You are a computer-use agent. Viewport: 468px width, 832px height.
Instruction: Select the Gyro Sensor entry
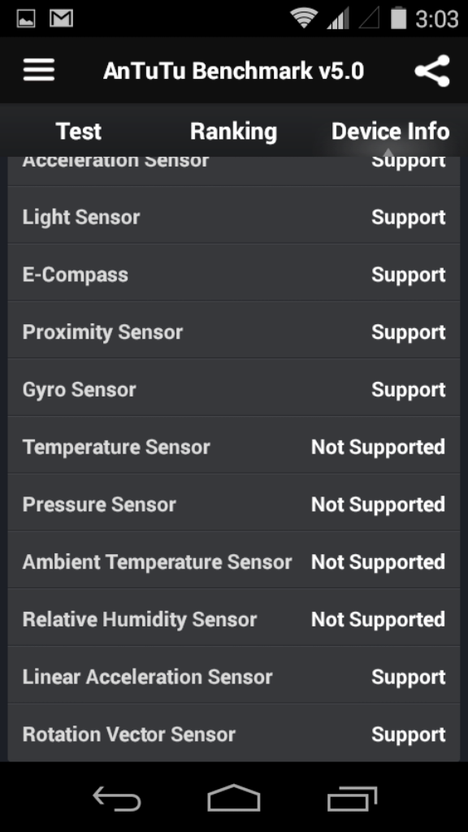(233, 389)
